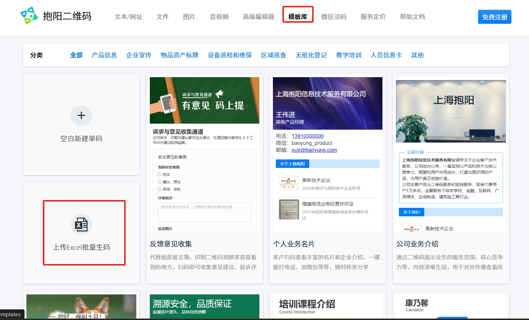Screen dimensions: 529x320
Task: Select the 人员信息卡 category filter
Action: 386,55
